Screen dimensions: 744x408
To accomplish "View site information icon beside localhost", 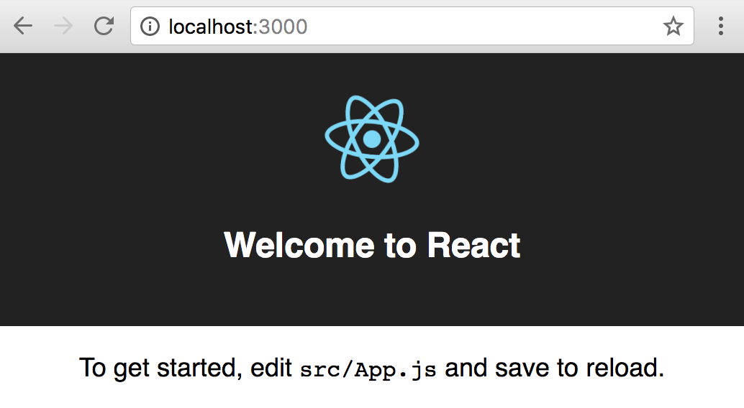I will pyautogui.click(x=150, y=27).
